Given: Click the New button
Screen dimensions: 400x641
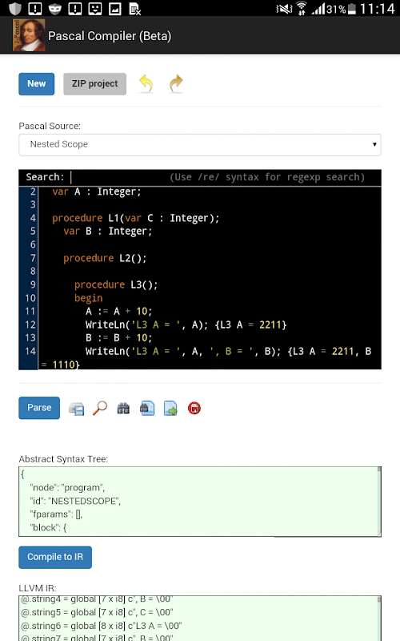Looking at the screenshot, I should click(x=36, y=84).
